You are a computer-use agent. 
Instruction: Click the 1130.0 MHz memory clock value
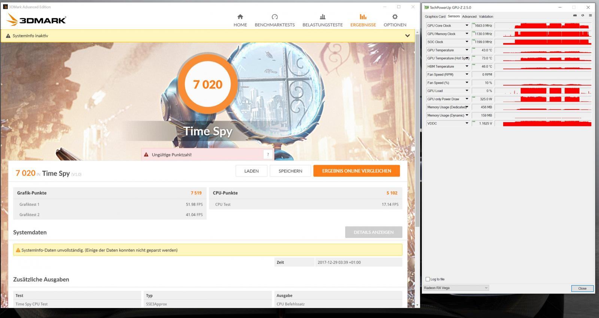(x=483, y=34)
